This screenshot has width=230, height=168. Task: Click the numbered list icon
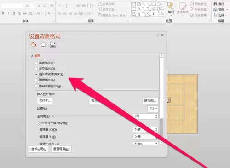(68, 6)
